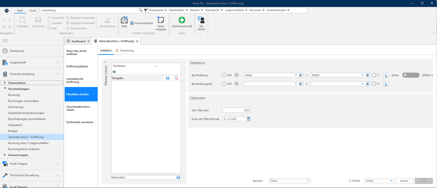Select Kontosaldo ausleeren entry

click(x=81, y=122)
